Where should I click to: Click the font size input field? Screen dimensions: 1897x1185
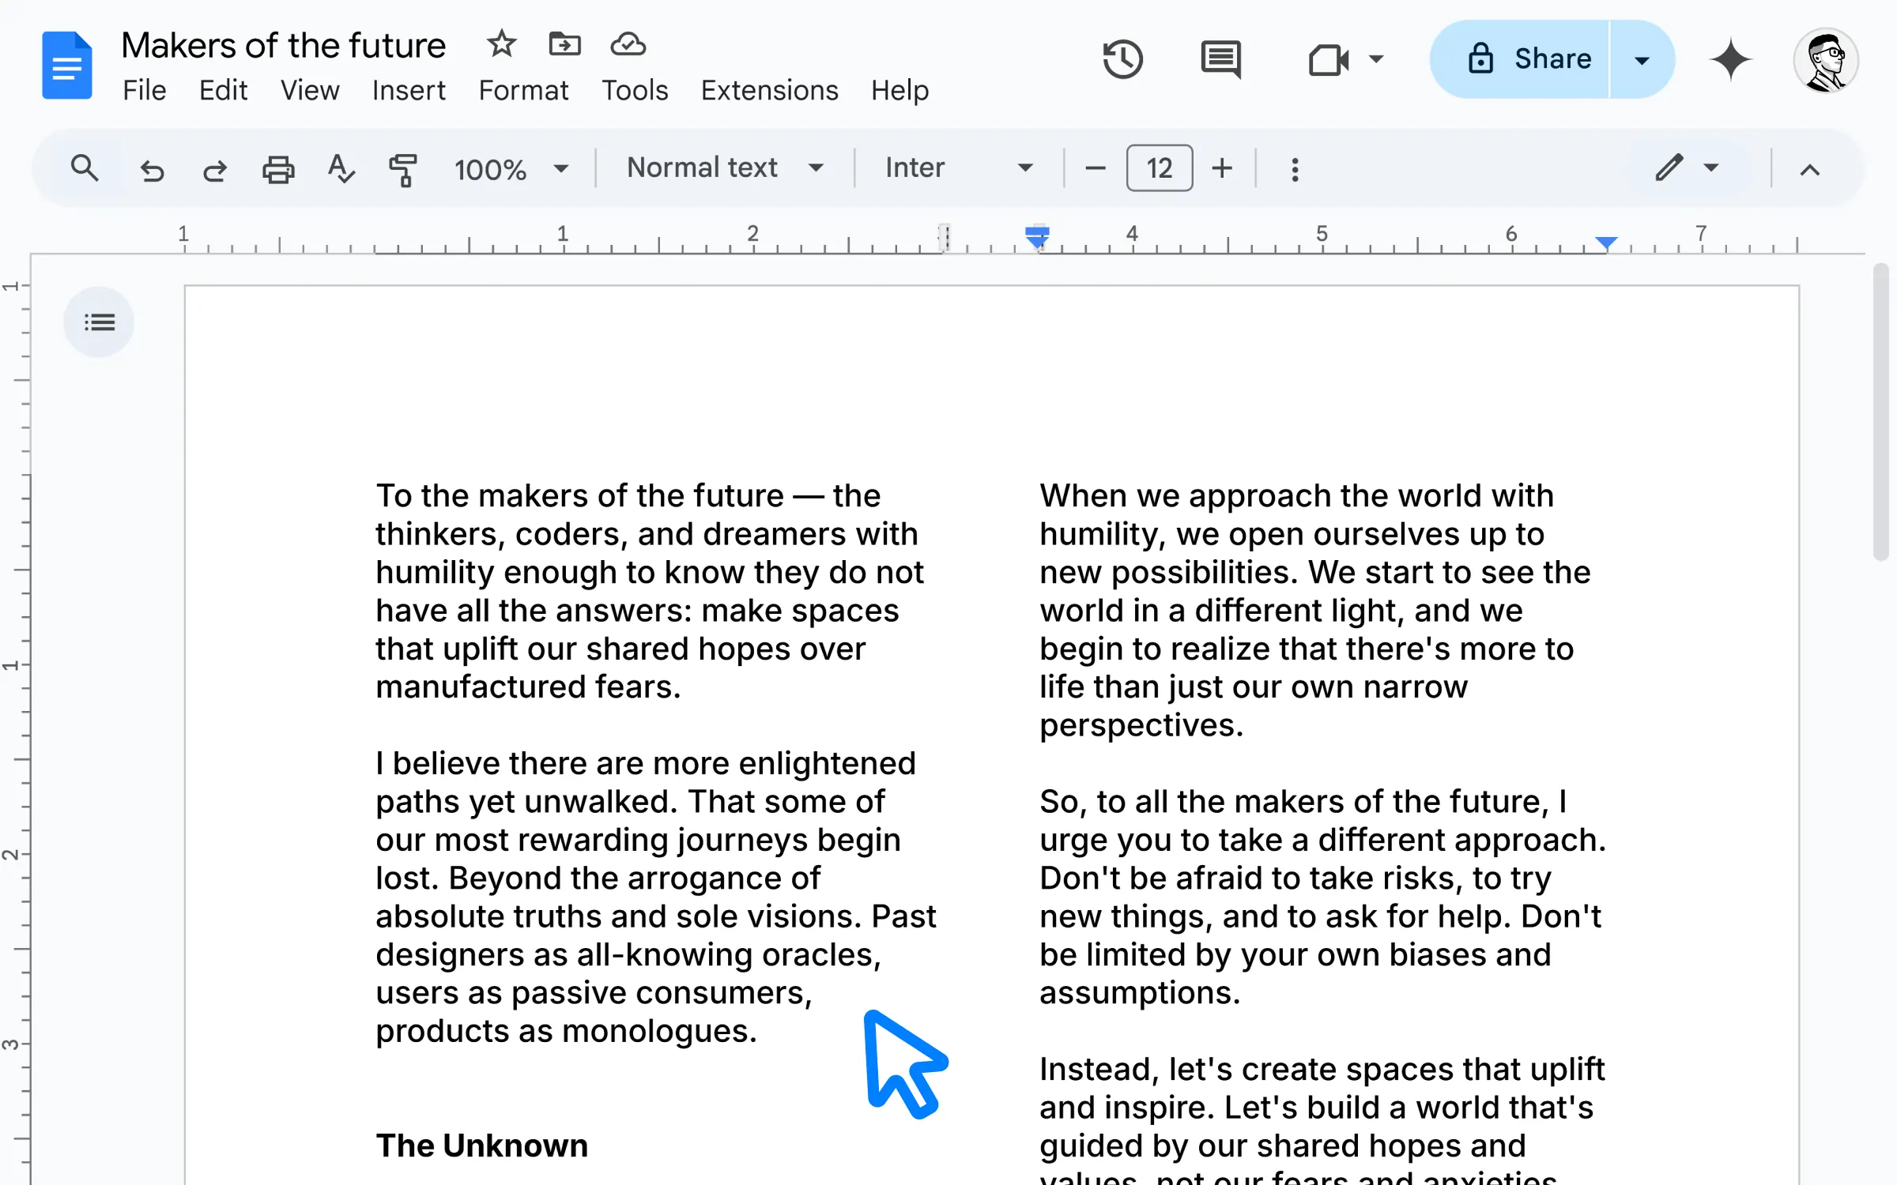click(1156, 167)
